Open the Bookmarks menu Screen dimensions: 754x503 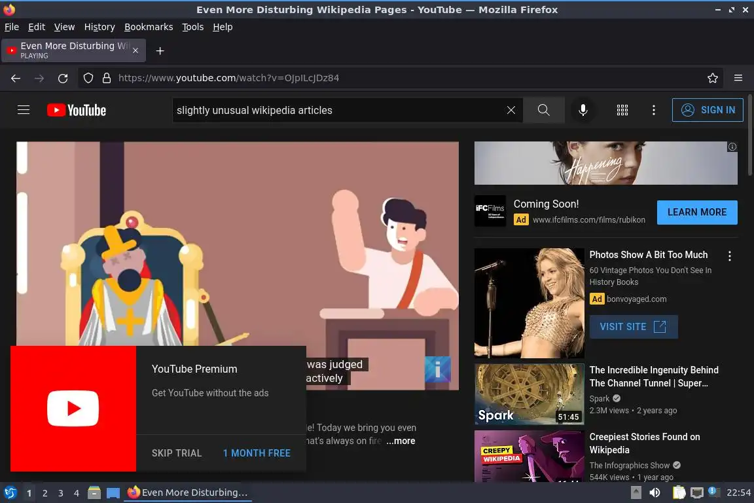point(149,27)
